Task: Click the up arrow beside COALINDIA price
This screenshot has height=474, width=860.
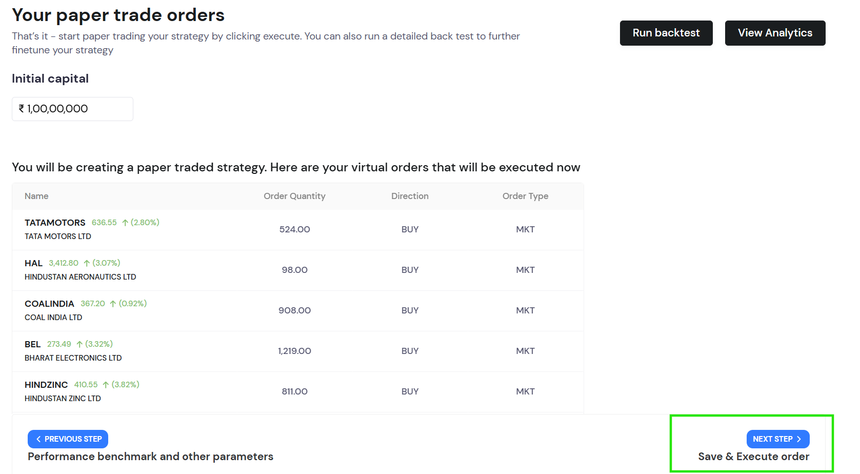Action: click(113, 304)
